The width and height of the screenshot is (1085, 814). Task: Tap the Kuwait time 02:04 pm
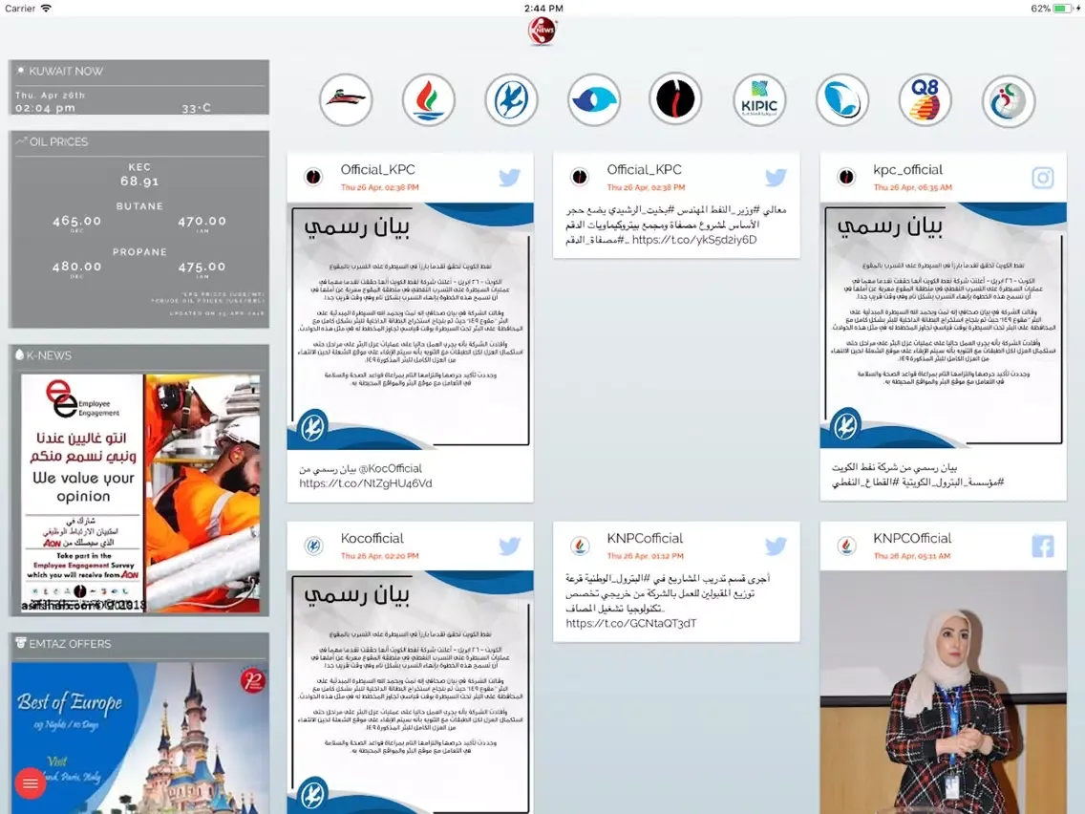click(x=45, y=108)
